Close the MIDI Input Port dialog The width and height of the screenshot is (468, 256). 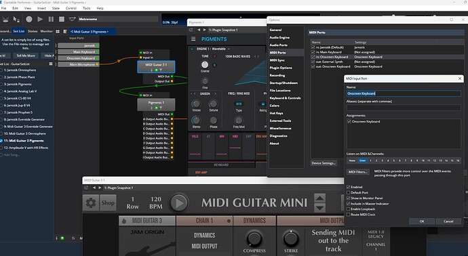(x=460, y=79)
